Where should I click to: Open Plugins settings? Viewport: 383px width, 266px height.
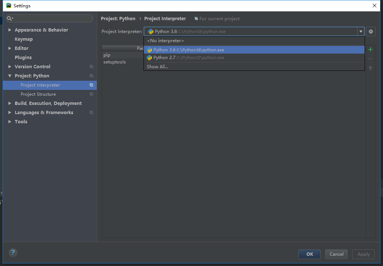(x=23, y=58)
